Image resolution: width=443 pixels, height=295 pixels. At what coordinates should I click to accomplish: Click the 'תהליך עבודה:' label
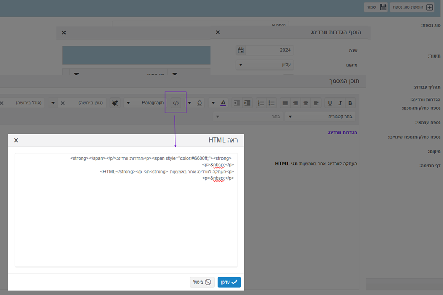click(427, 87)
